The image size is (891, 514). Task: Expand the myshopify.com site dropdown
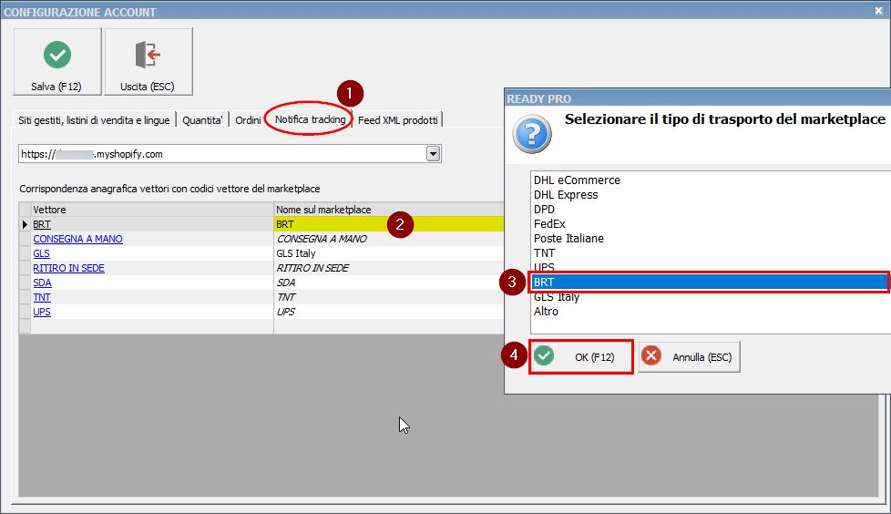[433, 154]
